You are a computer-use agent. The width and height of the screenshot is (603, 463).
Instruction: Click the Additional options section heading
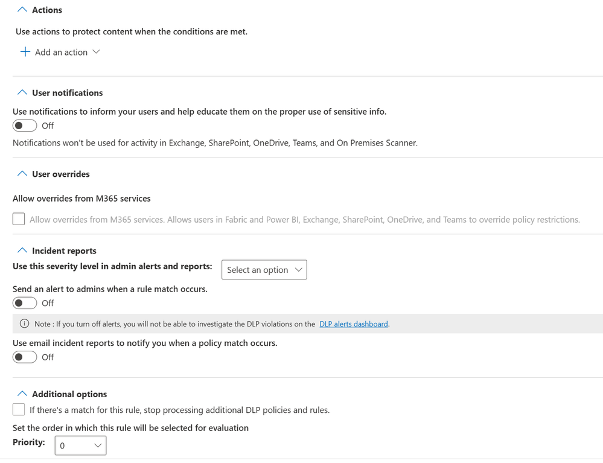pyautogui.click(x=69, y=394)
